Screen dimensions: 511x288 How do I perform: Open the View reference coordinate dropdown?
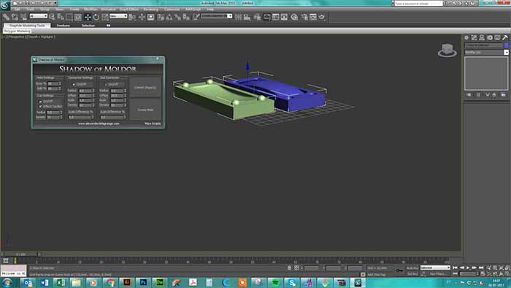tap(118, 16)
